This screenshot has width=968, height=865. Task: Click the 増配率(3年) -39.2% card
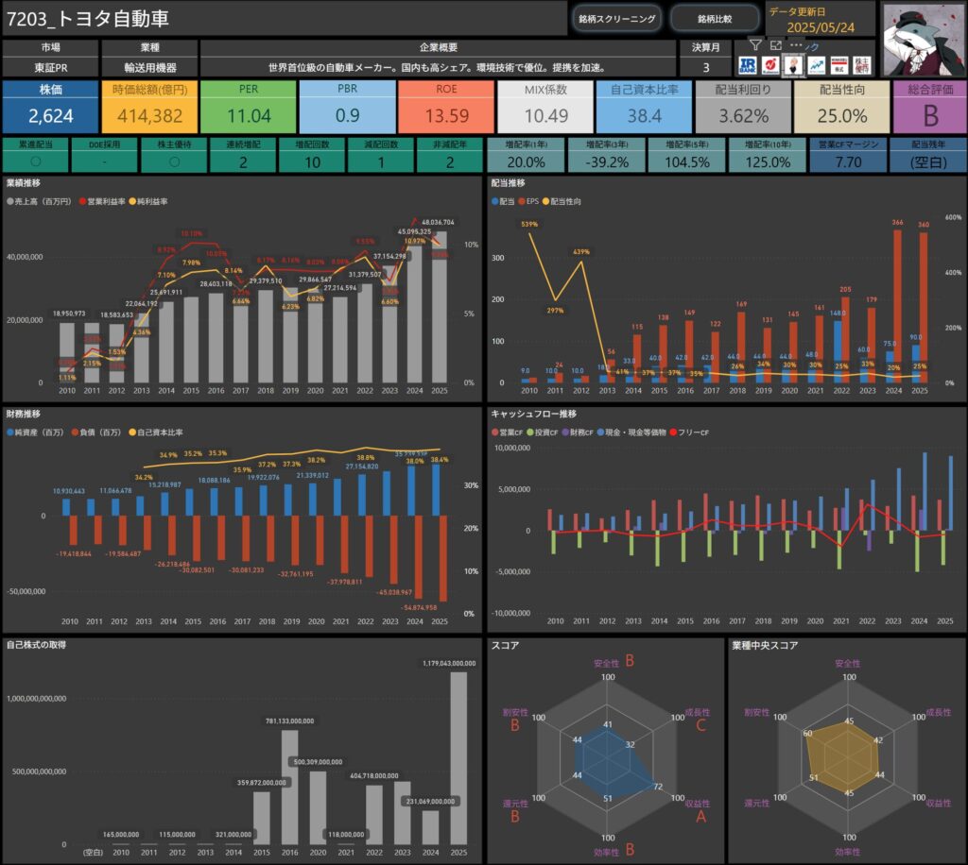click(607, 155)
